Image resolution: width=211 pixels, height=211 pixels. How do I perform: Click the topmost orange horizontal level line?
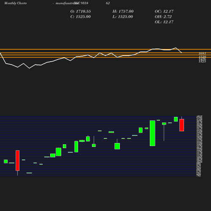coord(105,49)
